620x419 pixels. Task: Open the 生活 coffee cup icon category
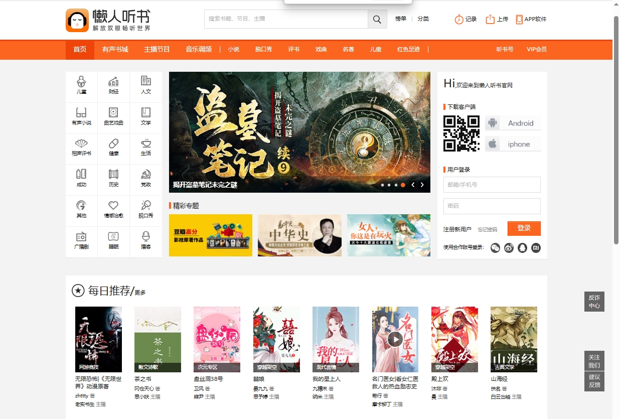pos(146,147)
